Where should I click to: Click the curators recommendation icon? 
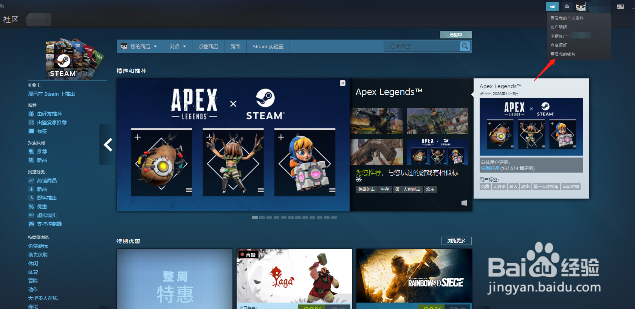pos(31,122)
